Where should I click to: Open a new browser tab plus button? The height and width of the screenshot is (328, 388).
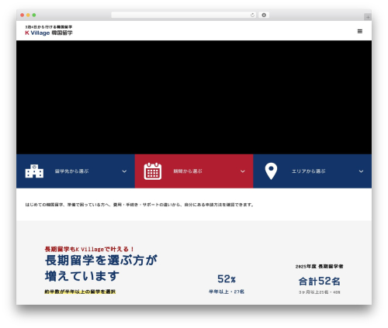pyautogui.click(x=368, y=17)
